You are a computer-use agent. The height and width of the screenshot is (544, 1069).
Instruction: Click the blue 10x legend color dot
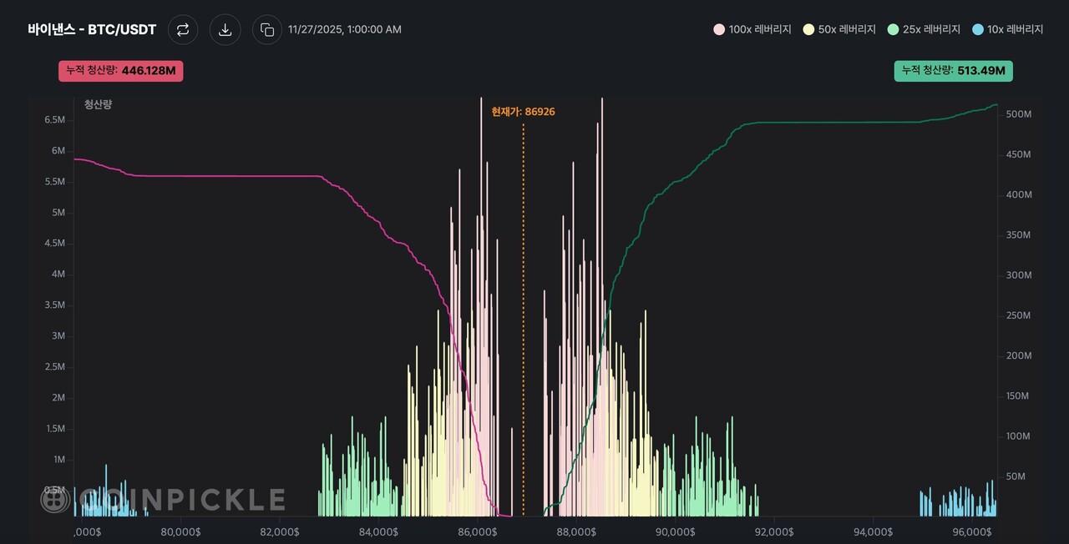978,29
